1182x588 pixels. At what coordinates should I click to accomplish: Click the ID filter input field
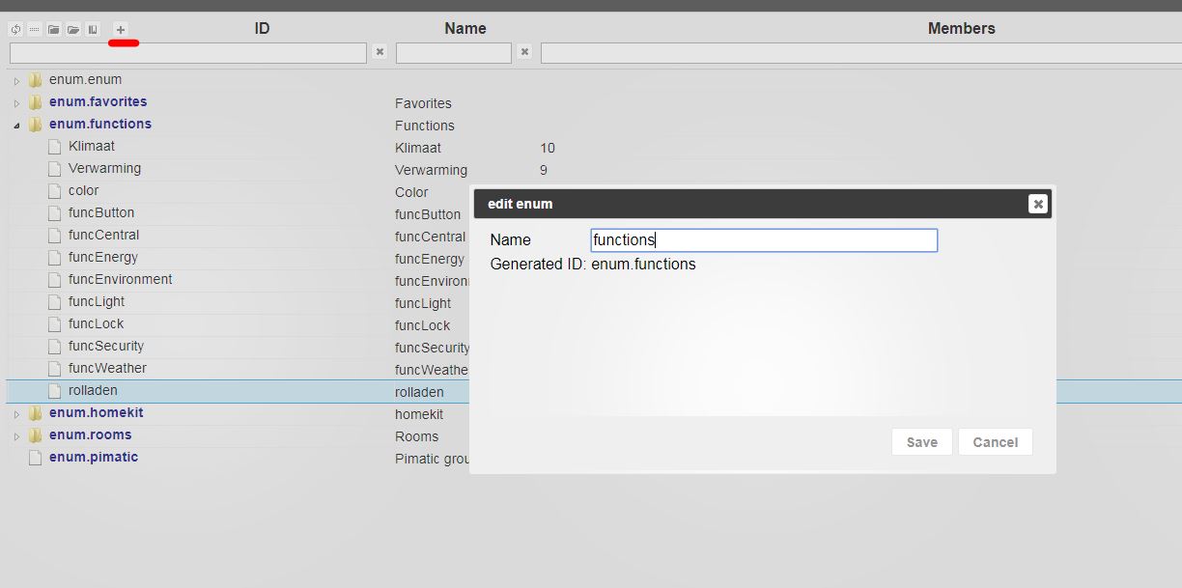coord(188,53)
